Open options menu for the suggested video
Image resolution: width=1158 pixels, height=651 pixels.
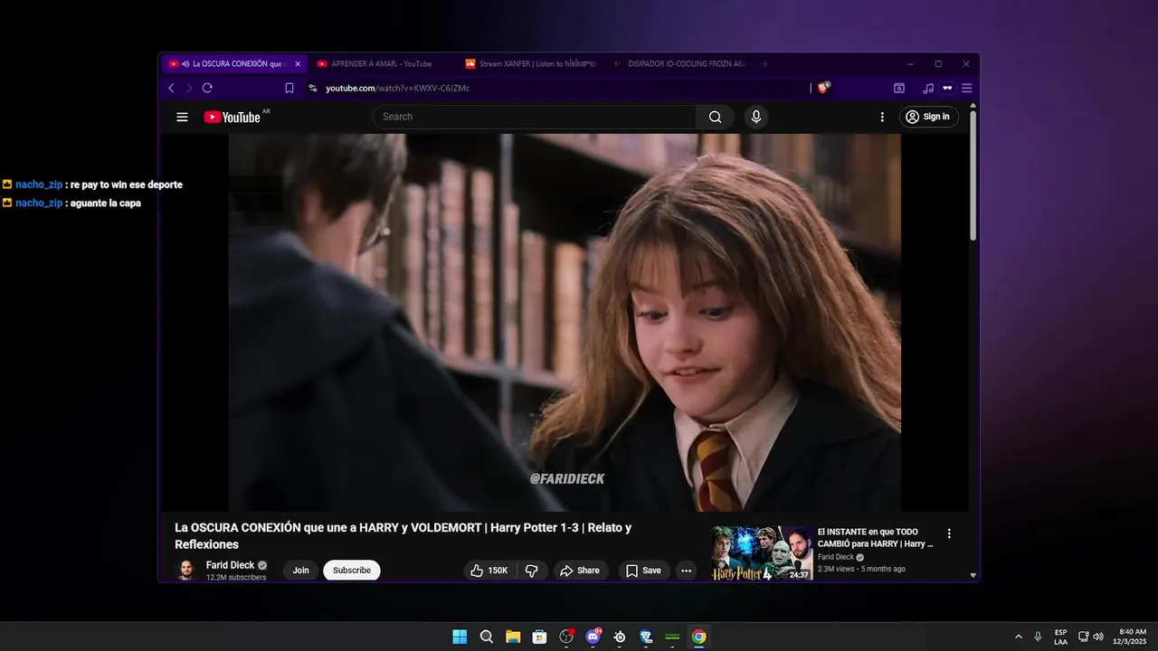(x=949, y=533)
